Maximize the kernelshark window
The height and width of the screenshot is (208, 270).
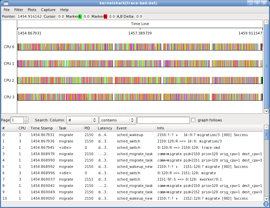pos(257,3)
